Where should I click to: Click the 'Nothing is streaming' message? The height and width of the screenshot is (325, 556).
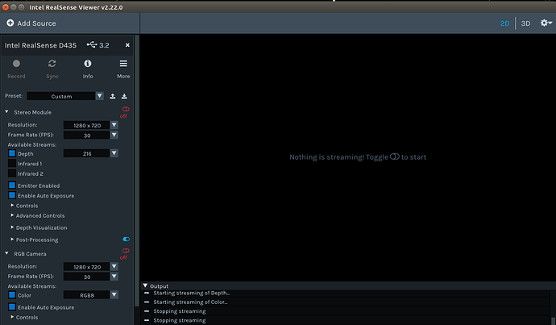[358, 157]
